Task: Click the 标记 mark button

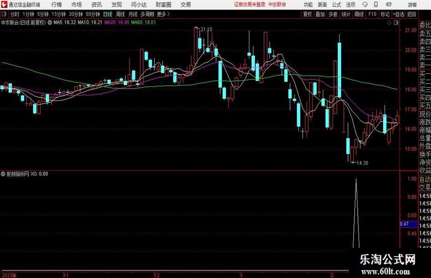Action: [x=385, y=14]
